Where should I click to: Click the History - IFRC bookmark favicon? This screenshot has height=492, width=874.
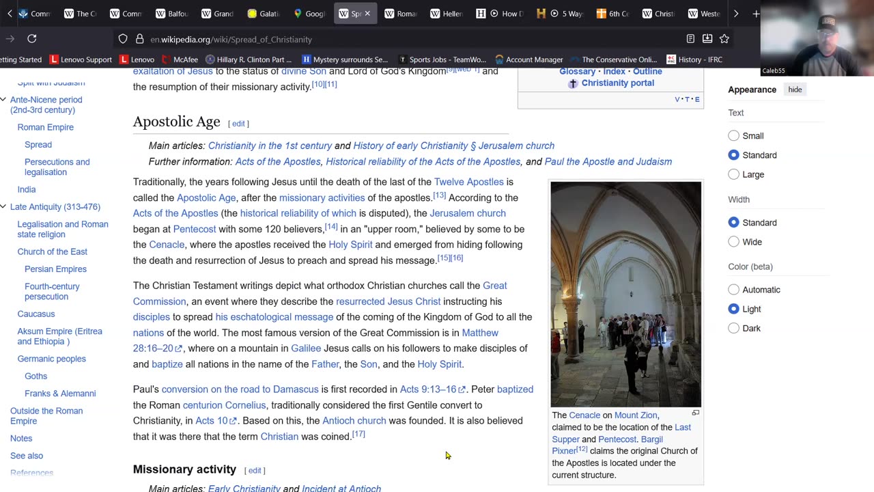(x=671, y=59)
